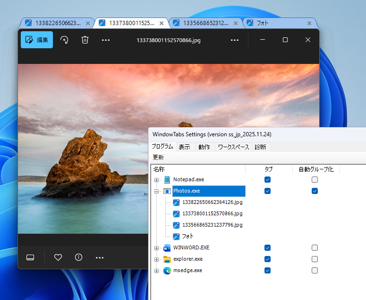Screen dimensions: 366x300
Task: Enable 自動グループ化 for explorer.exe
Action: click(x=315, y=259)
